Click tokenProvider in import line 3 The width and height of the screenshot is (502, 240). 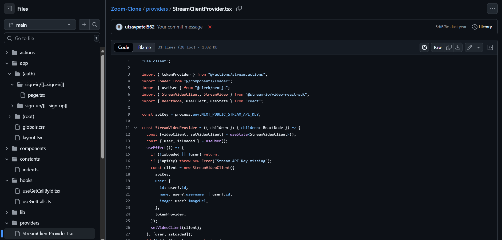176,74
